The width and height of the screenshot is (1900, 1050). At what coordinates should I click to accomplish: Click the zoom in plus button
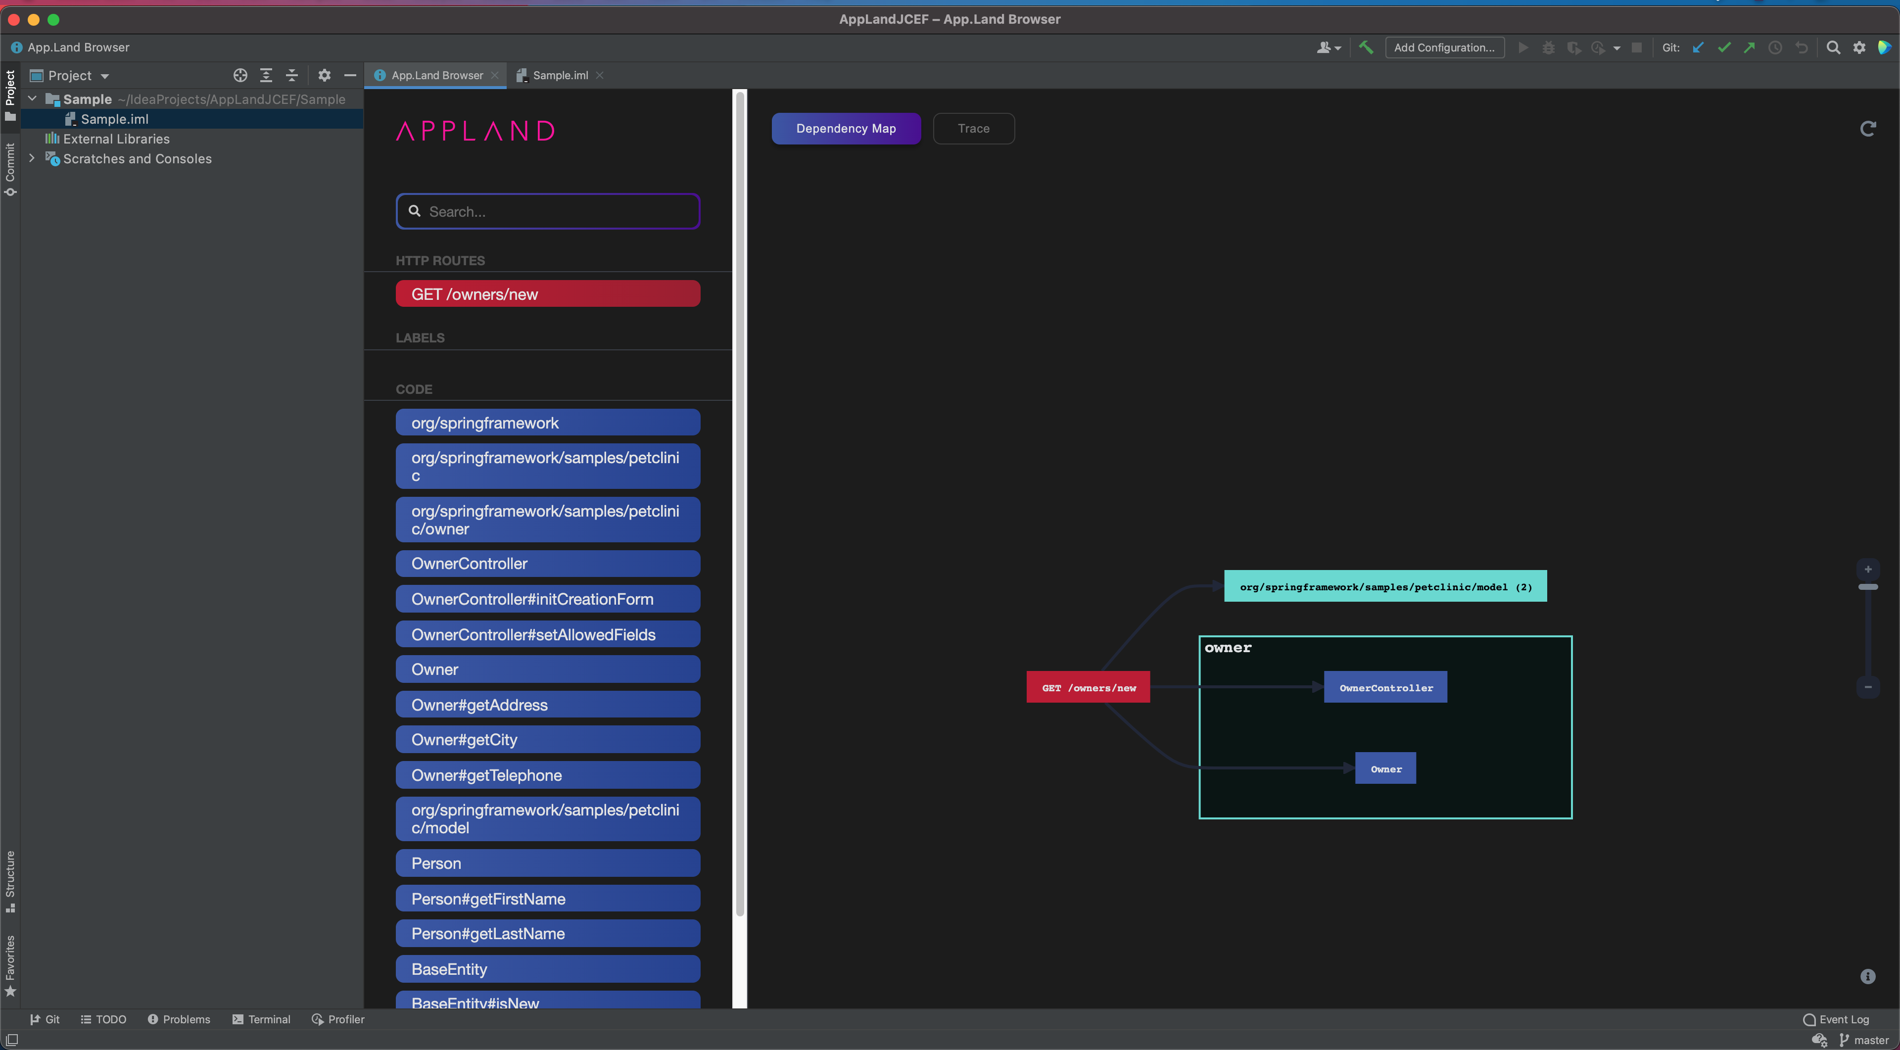(x=1867, y=569)
